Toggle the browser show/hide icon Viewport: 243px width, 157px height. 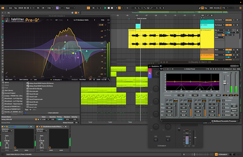pos(3,8)
